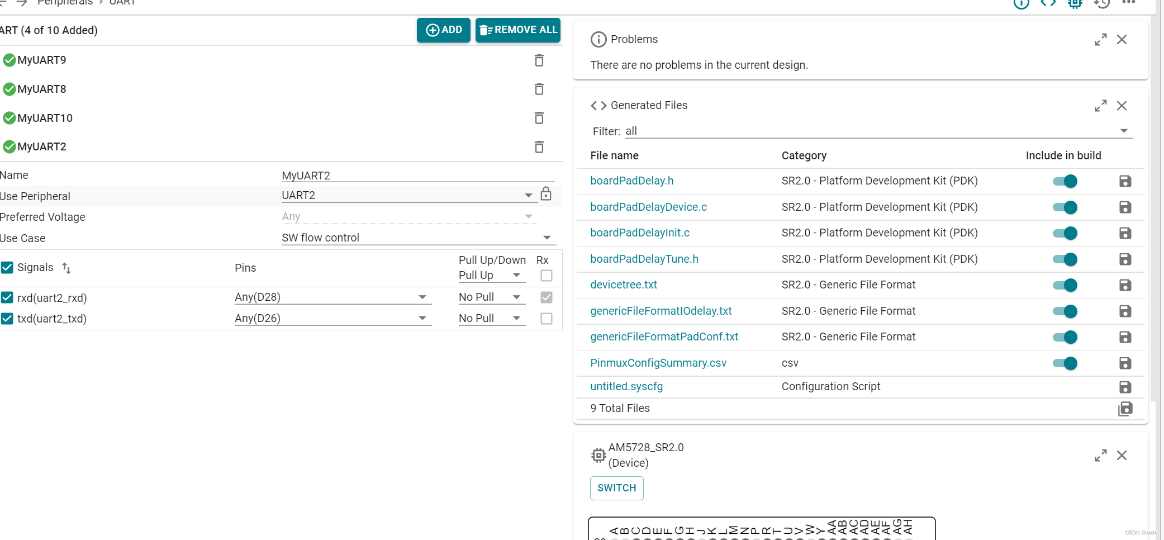Screen dimensions: 1164x540
Task: Save the untitled.syscfg file
Action: coord(1125,387)
